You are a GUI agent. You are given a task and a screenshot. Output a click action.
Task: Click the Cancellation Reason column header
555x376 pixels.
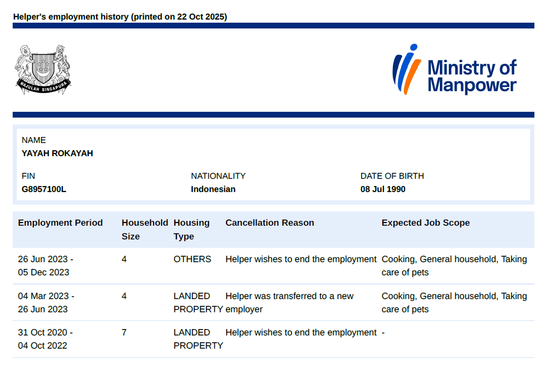(x=269, y=223)
